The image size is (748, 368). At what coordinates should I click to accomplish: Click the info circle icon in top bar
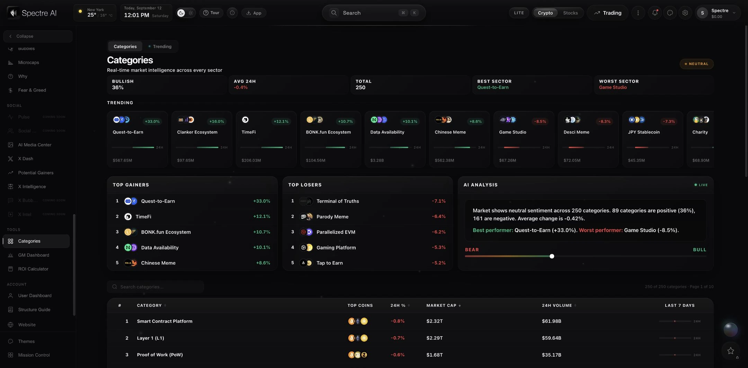(232, 13)
